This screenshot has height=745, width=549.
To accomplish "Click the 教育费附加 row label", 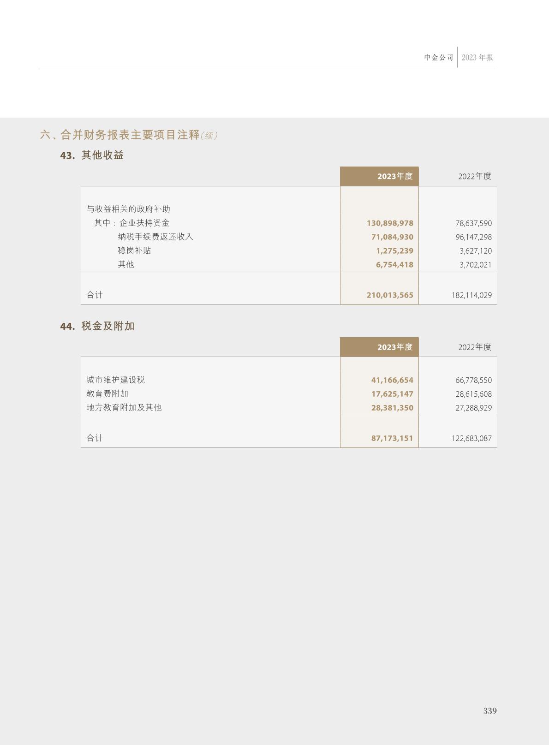I will 107,393.
